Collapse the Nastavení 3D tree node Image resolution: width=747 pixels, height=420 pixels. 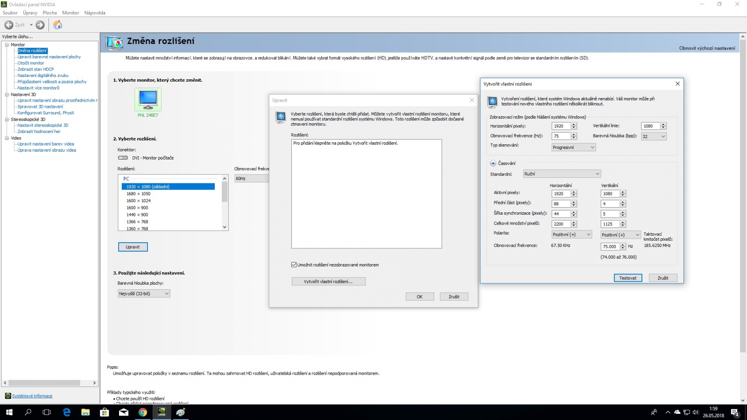click(x=7, y=95)
